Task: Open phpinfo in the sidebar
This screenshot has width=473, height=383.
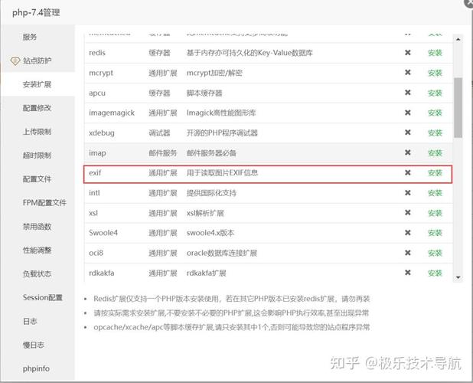Action: click(x=36, y=368)
